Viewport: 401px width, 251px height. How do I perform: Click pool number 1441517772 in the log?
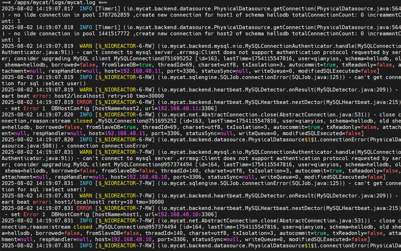(x=114, y=34)
